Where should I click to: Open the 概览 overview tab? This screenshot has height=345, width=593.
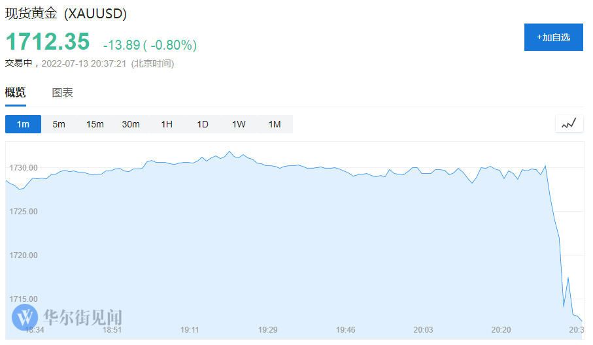pos(16,93)
